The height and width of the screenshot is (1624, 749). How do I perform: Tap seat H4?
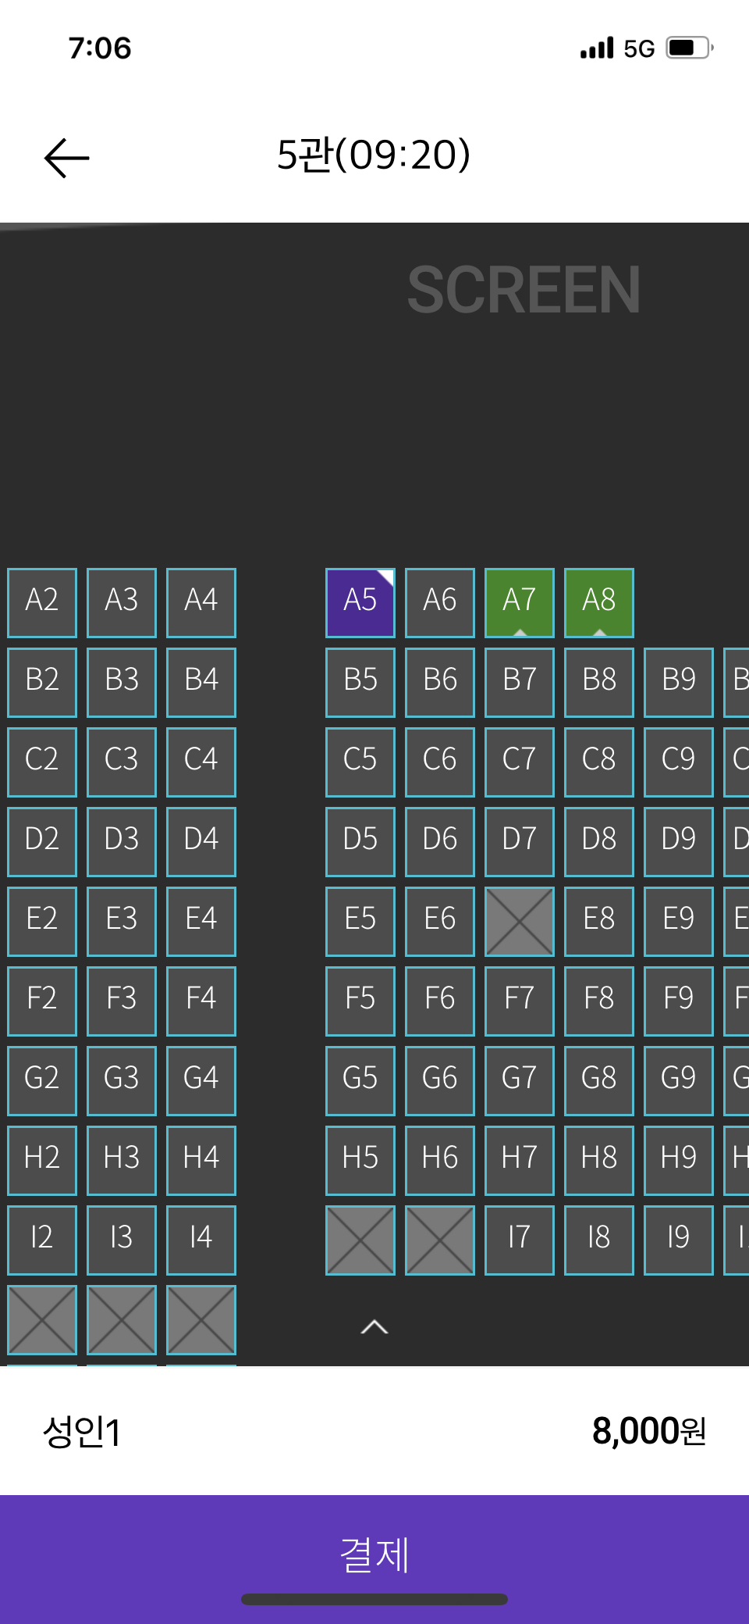pos(201,1161)
